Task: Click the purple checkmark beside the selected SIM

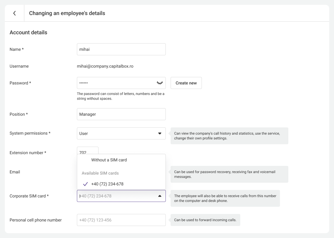Action: point(85,184)
